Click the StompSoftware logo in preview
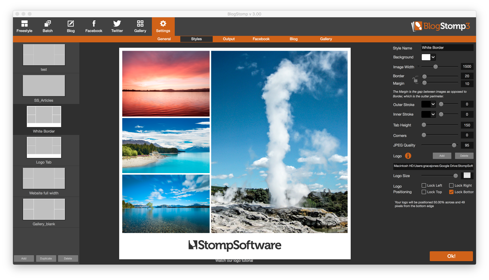 tap(235, 245)
